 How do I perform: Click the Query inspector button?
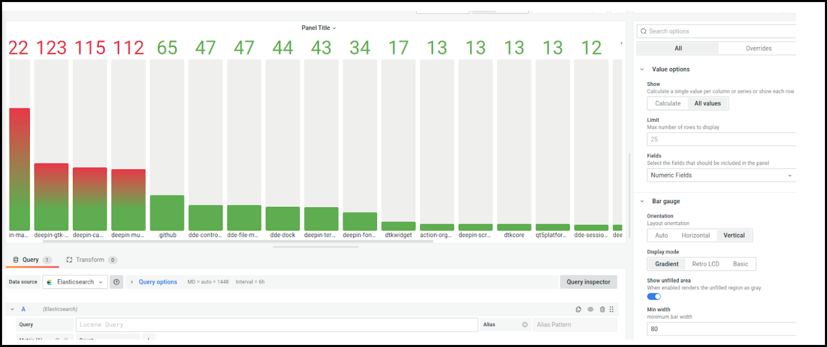(x=588, y=282)
